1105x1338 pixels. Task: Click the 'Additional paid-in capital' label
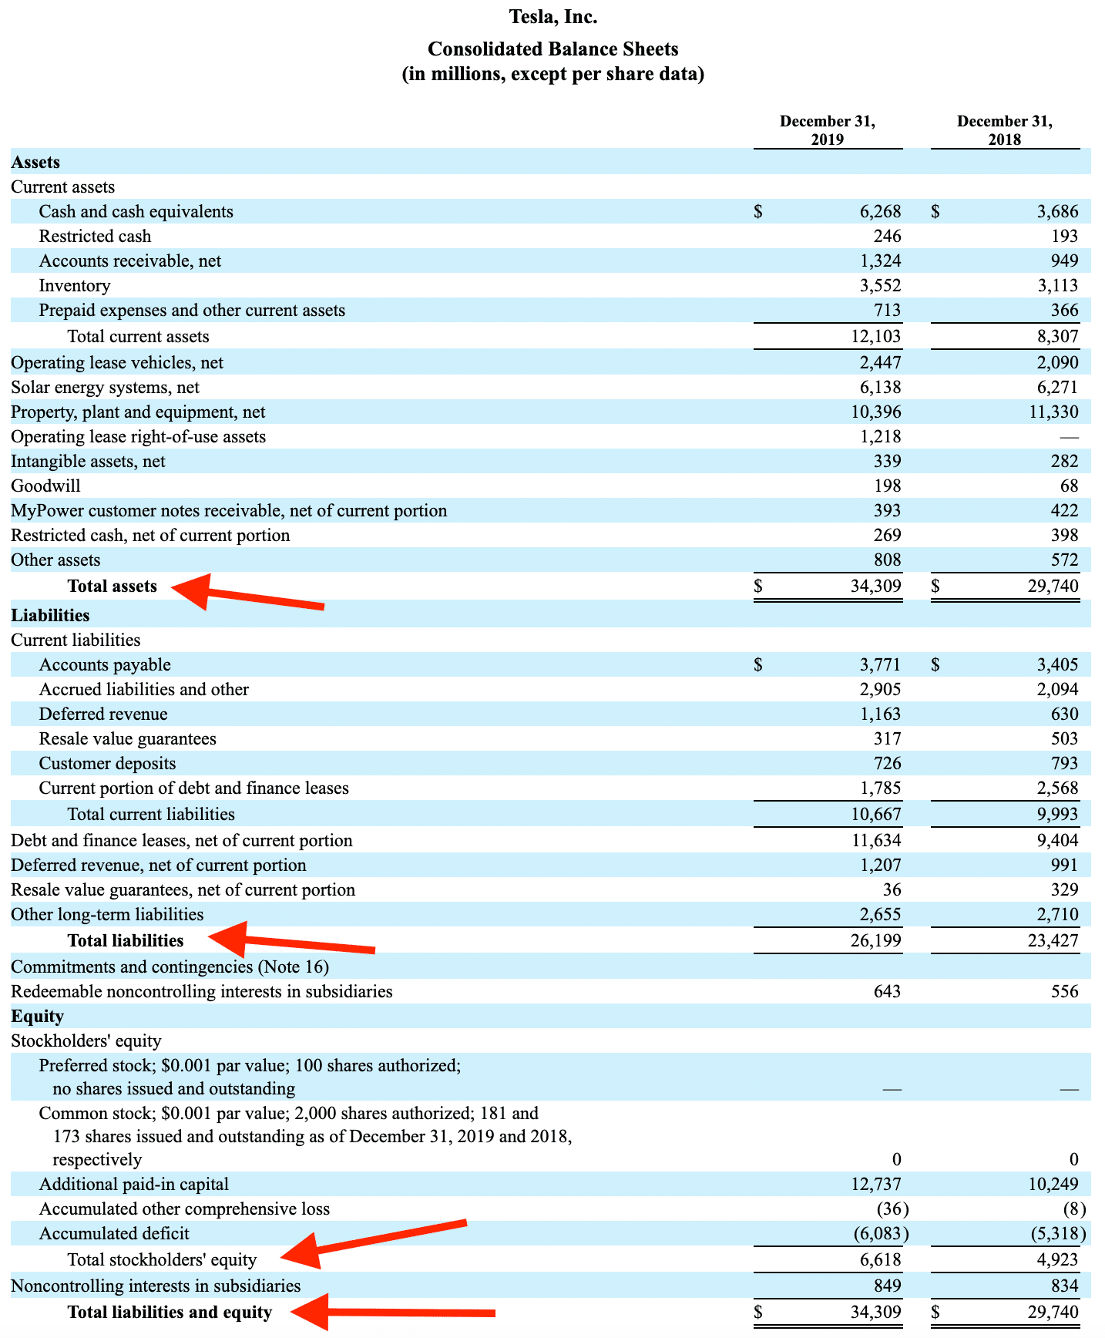coord(134,1184)
